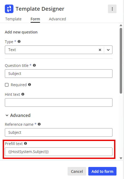Show info tooltip for Question title
124x179 pixels.
point(34,65)
